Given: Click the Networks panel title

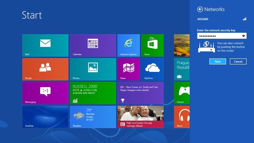Looking at the screenshot, I should tap(215, 9).
